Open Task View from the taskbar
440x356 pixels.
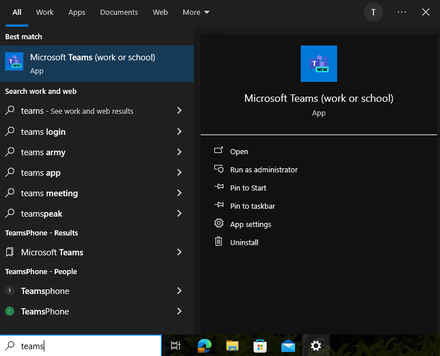[176, 346]
